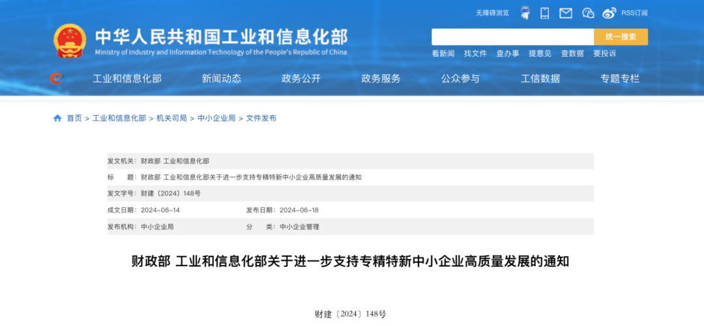
Task: Go to 工业和信息化部 in breadcrumb
Action: [x=119, y=118]
